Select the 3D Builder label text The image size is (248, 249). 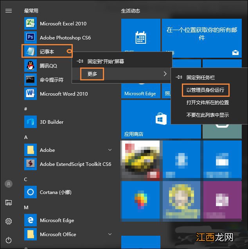pyautogui.click(x=52, y=122)
